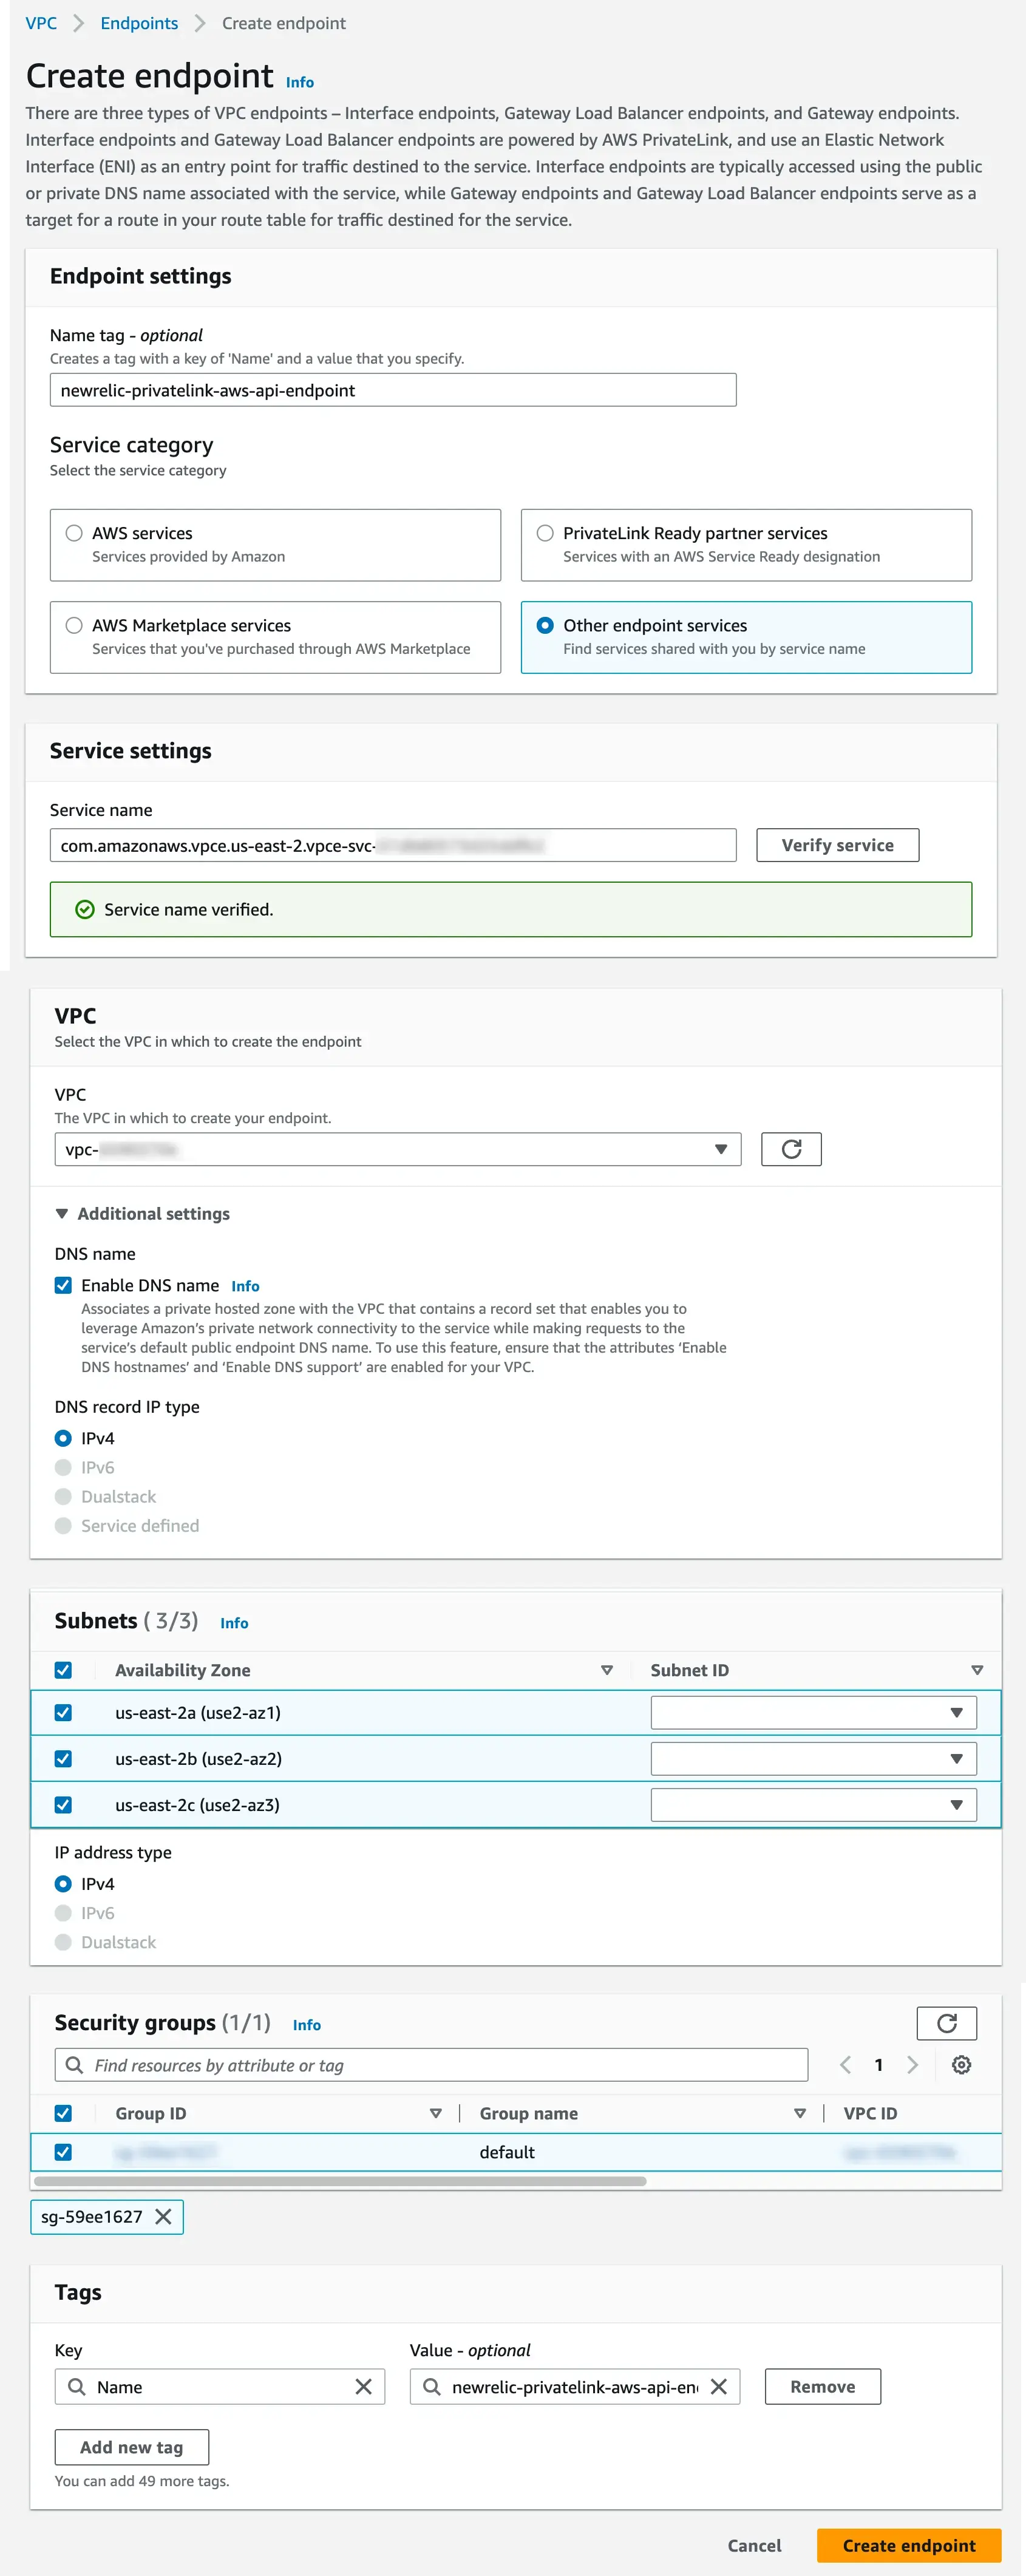This screenshot has height=2576, width=1026.
Task: Navigate to Endpoints breadcrumb
Action: click(x=139, y=23)
